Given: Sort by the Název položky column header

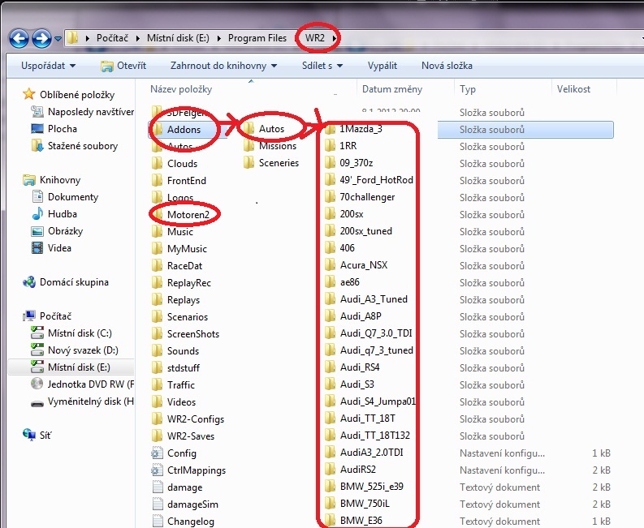Looking at the screenshot, I should 181,89.
